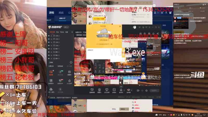
Task: Add a 手机投屏 phone cast source
Action: tap(107, 91)
